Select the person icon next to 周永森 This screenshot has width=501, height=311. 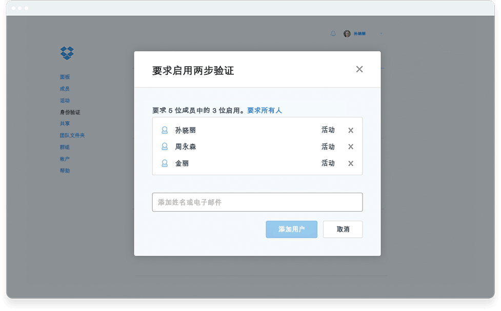(x=164, y=147)
